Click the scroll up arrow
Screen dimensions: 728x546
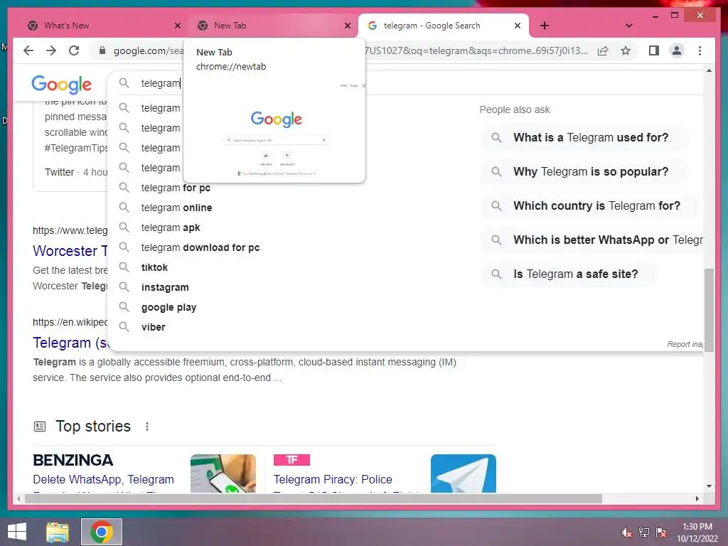pyautogui.click(x=709, y=70)
